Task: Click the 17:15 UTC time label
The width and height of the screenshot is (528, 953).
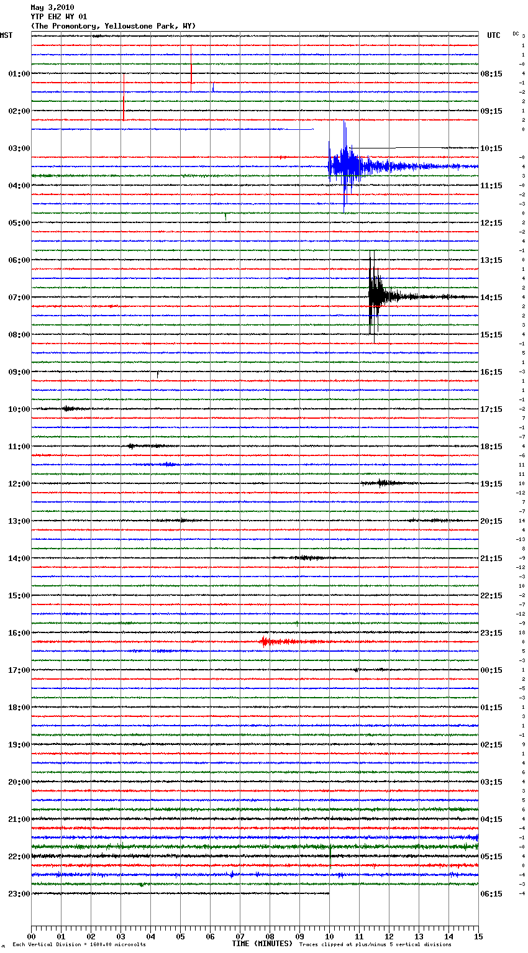Action: click(491, 409)
